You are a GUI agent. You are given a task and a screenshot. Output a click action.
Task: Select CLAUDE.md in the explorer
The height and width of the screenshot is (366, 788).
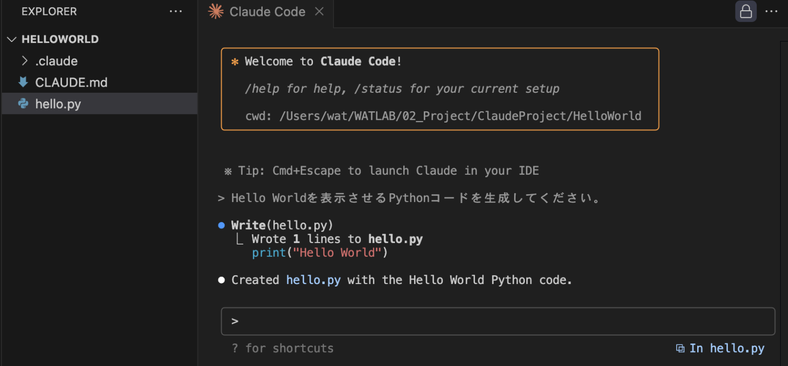(71, 82)
